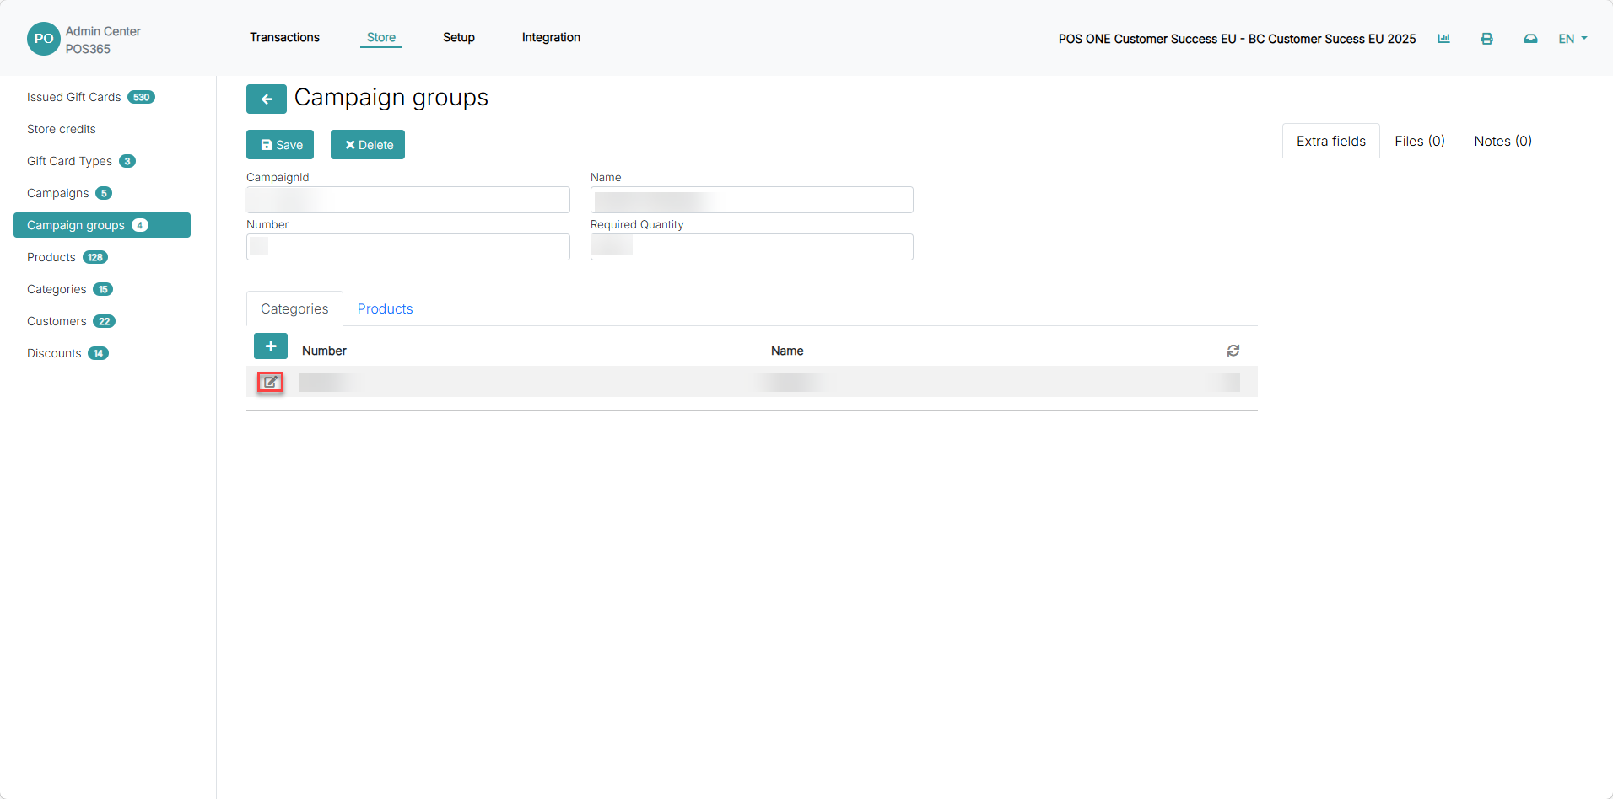The height and width of the screenshot is (799, 1613).
Task: Select the Files (0) tab
Action: click(x=1420, y=141)
